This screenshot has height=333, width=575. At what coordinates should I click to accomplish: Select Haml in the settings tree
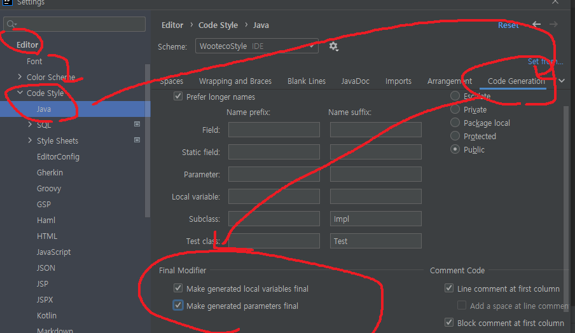tap(46, 220)
